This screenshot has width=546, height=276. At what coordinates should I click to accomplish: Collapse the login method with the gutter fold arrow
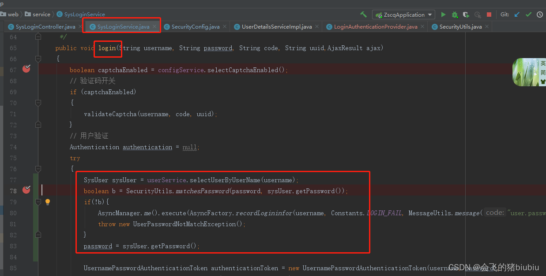point(38,59)
